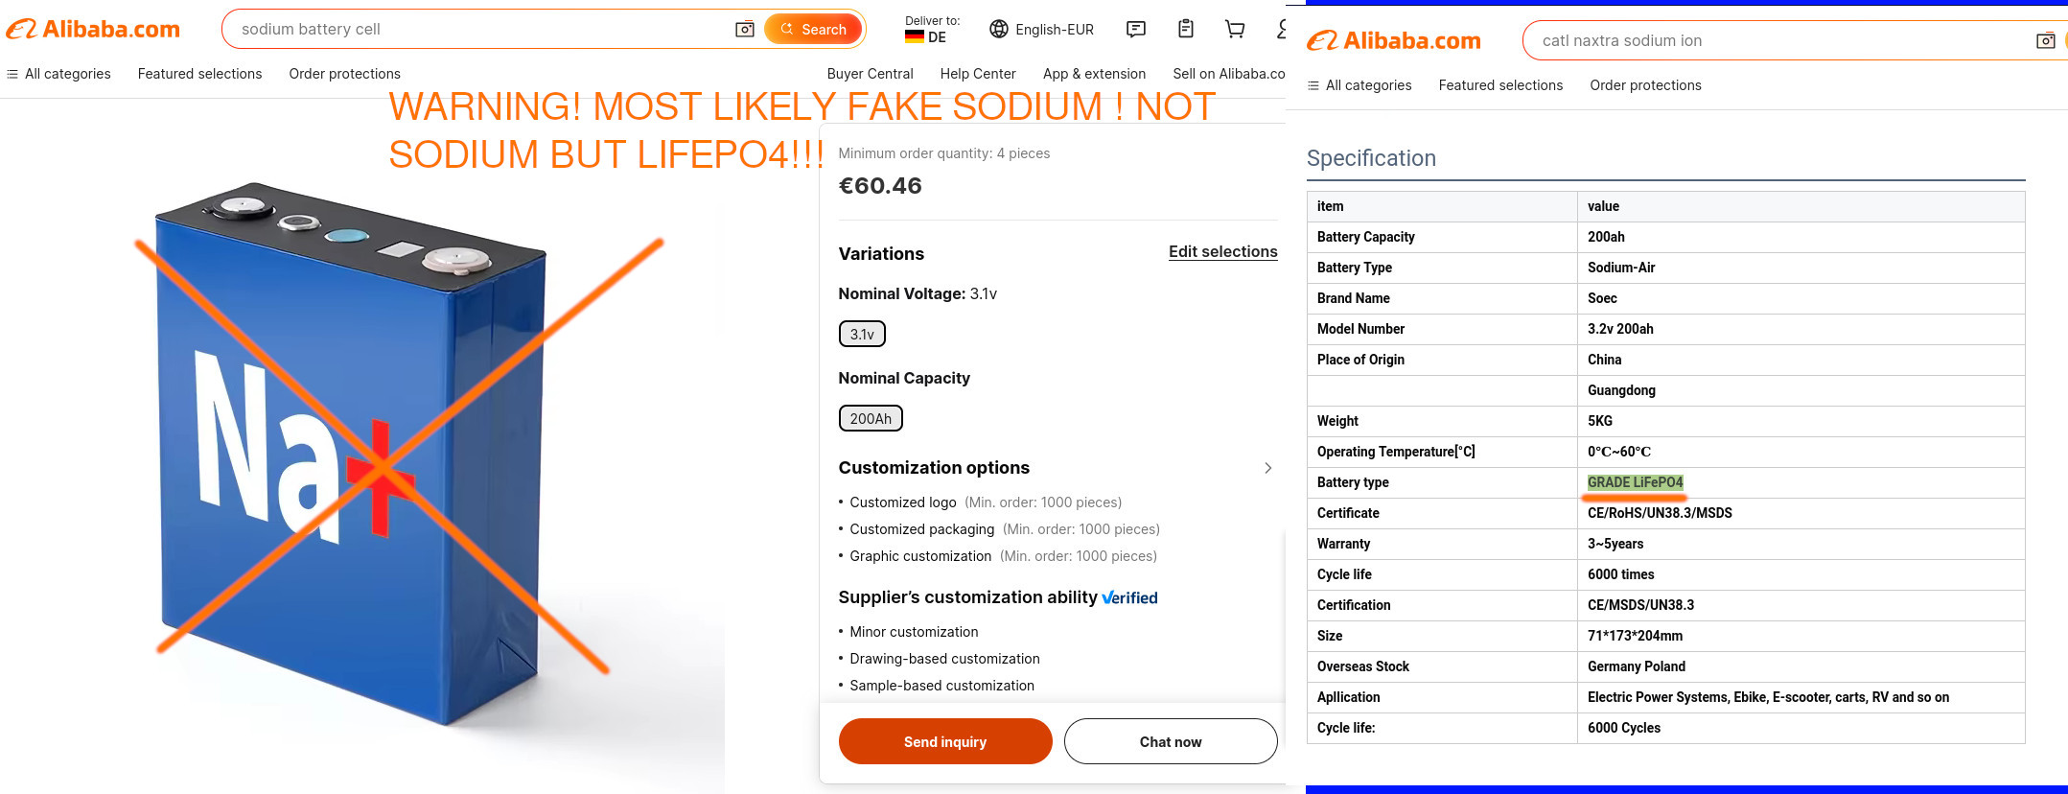Open Buyer Central menu
This screenshot has height=794, width=2068.
click(871, 74)
